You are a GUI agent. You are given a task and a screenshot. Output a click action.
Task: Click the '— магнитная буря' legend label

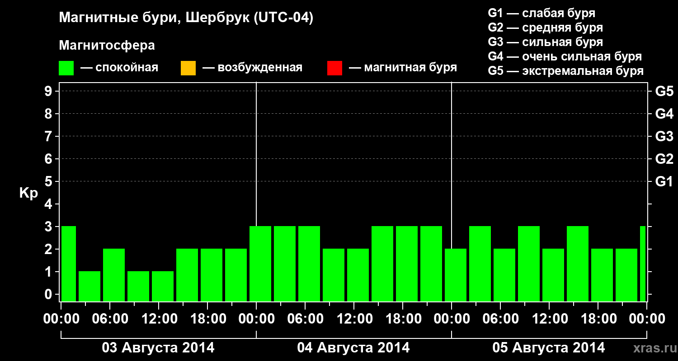[403, 68]
